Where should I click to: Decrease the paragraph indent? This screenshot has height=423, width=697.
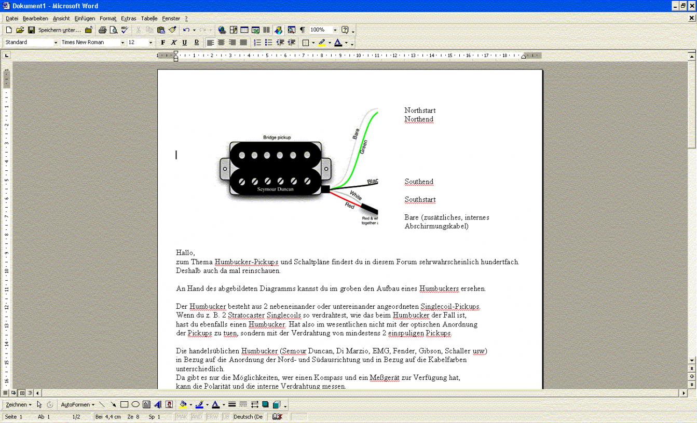point(280,43)
